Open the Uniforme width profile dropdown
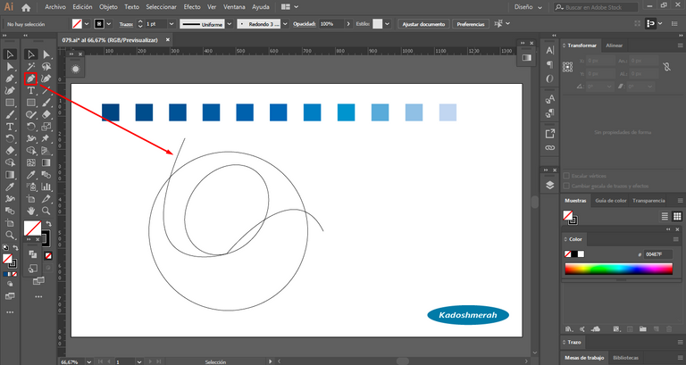 (230, 24)
